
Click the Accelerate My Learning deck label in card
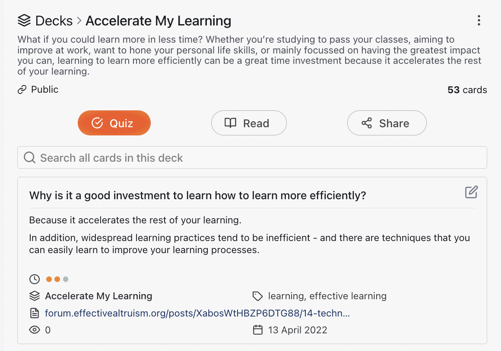click(98, 296)
